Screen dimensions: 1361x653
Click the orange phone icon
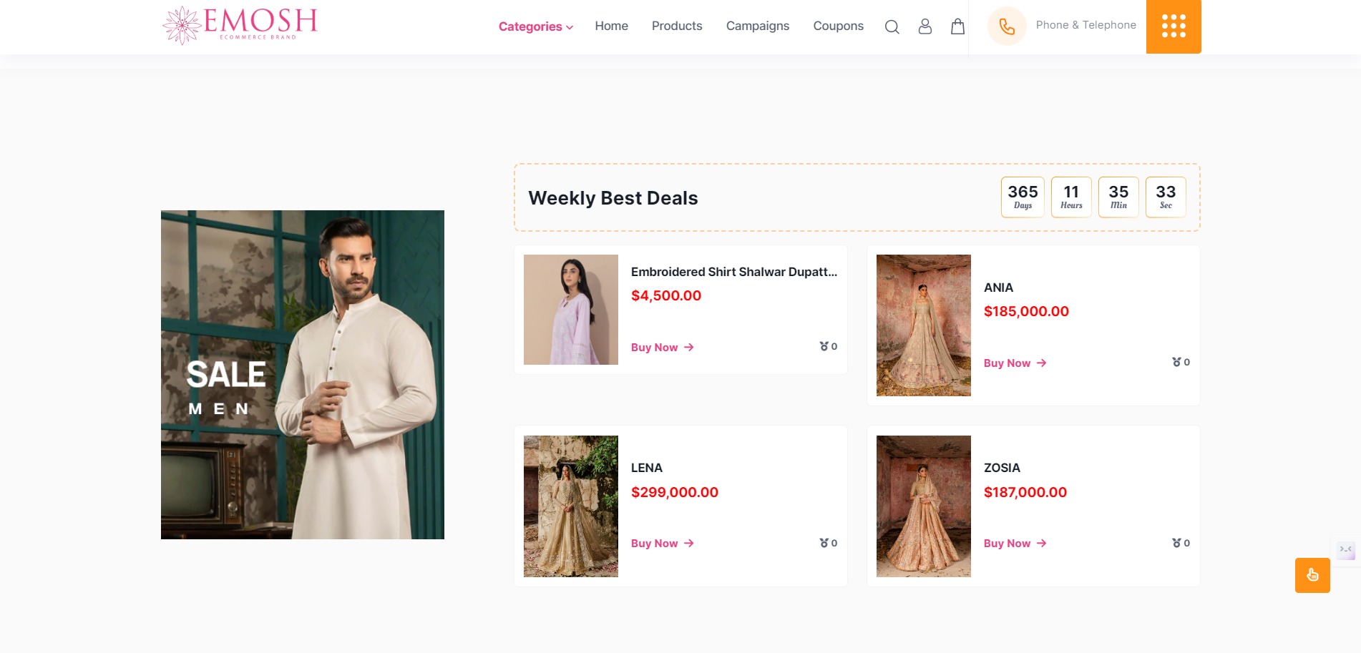coord(1007,26)
